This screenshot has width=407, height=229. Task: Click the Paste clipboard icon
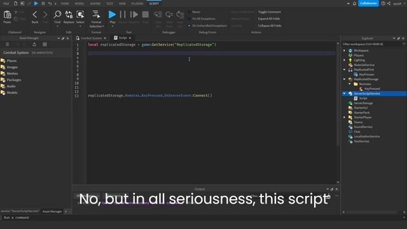pos(7,15)
